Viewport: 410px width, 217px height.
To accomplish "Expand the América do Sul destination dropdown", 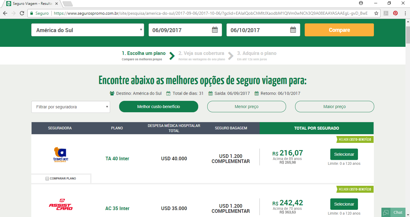I will [88, 30].
